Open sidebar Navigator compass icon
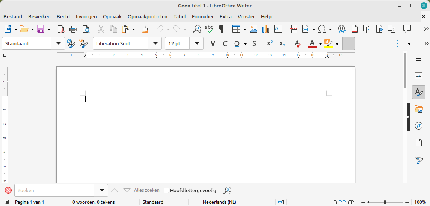 [418, 126]
